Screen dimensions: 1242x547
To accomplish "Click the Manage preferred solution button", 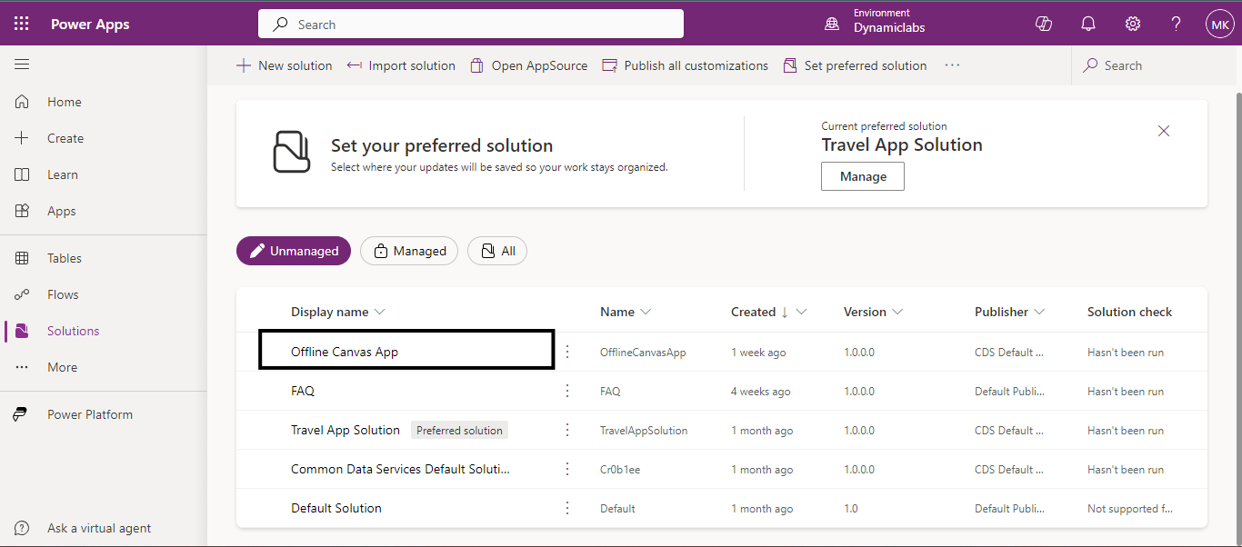I will point(862,176).
